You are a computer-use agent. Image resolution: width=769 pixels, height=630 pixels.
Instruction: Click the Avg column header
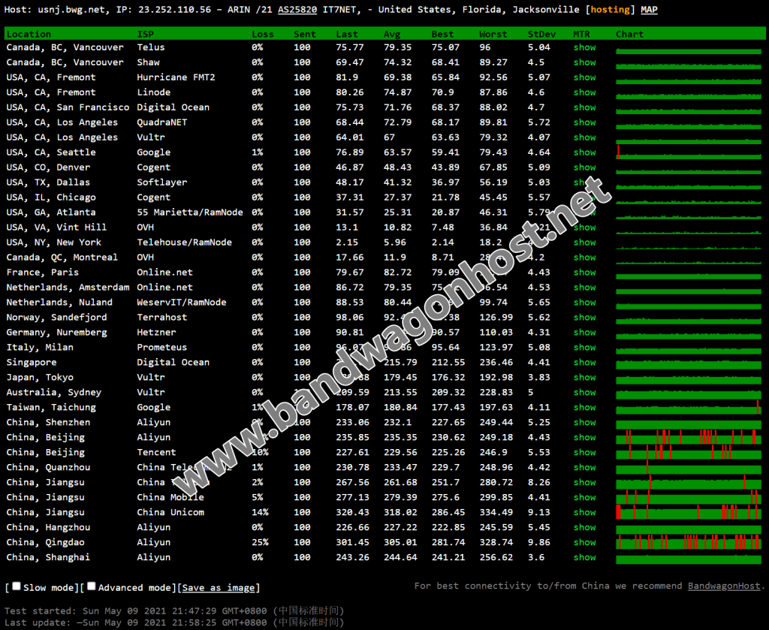point(392,35)
